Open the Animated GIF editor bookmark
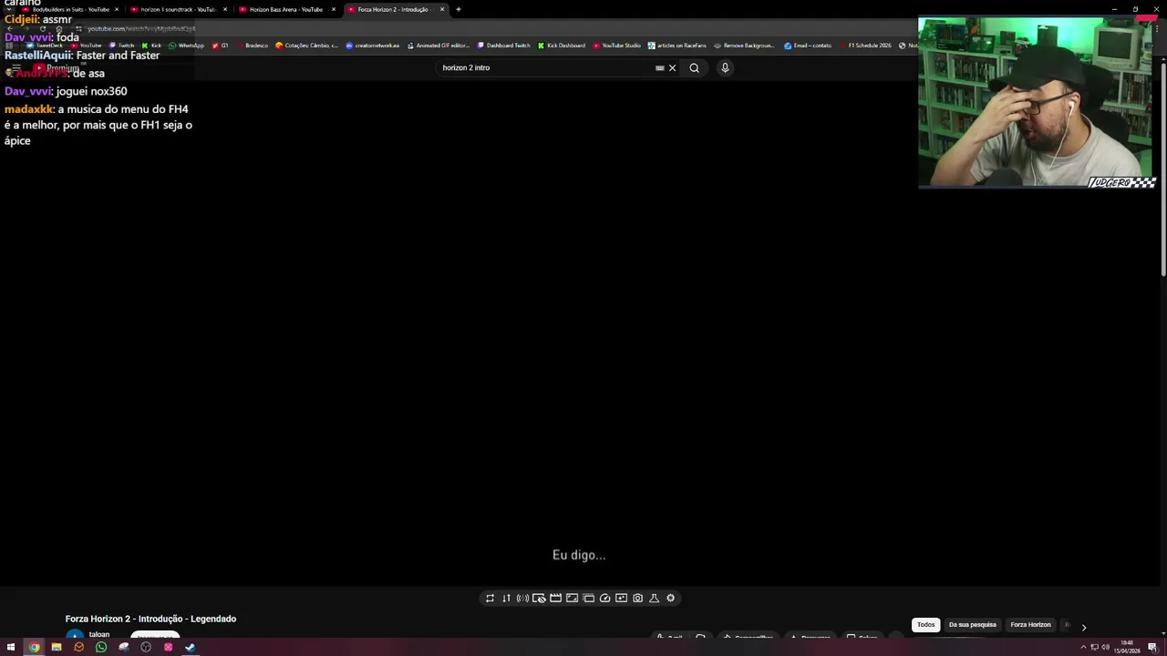1167x656 pixels. click(x=439, y=46)
